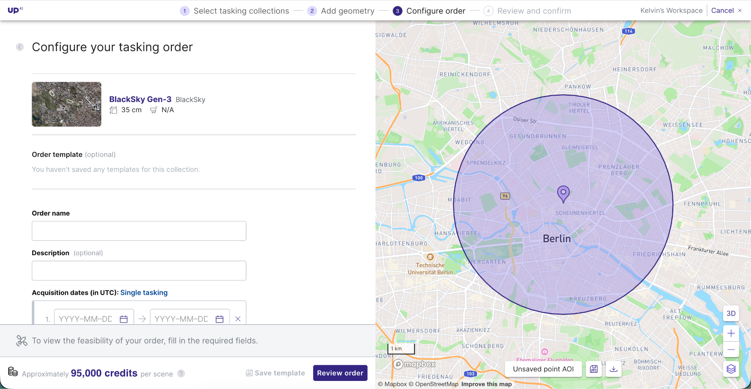751x389 pixels.
Task: Zoom in on the map
Action: coord(731,333)
